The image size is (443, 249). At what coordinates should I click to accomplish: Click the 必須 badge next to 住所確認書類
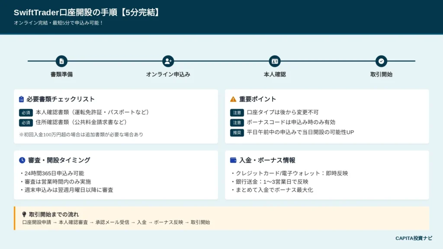[x=26, y=122]
